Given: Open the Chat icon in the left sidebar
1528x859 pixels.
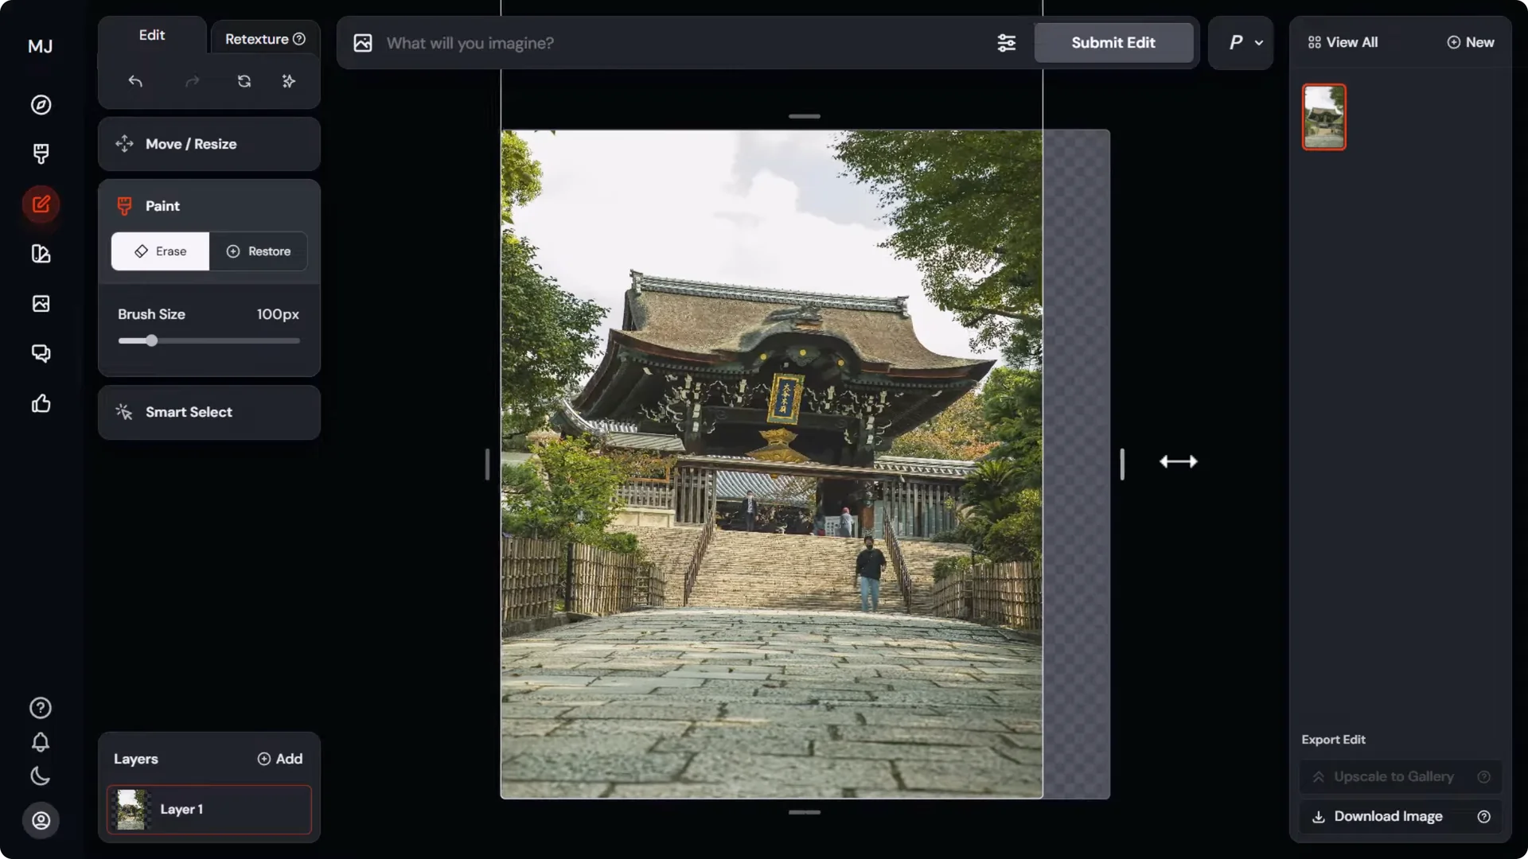Looking at the screenshot, I should tap(41, 352).
